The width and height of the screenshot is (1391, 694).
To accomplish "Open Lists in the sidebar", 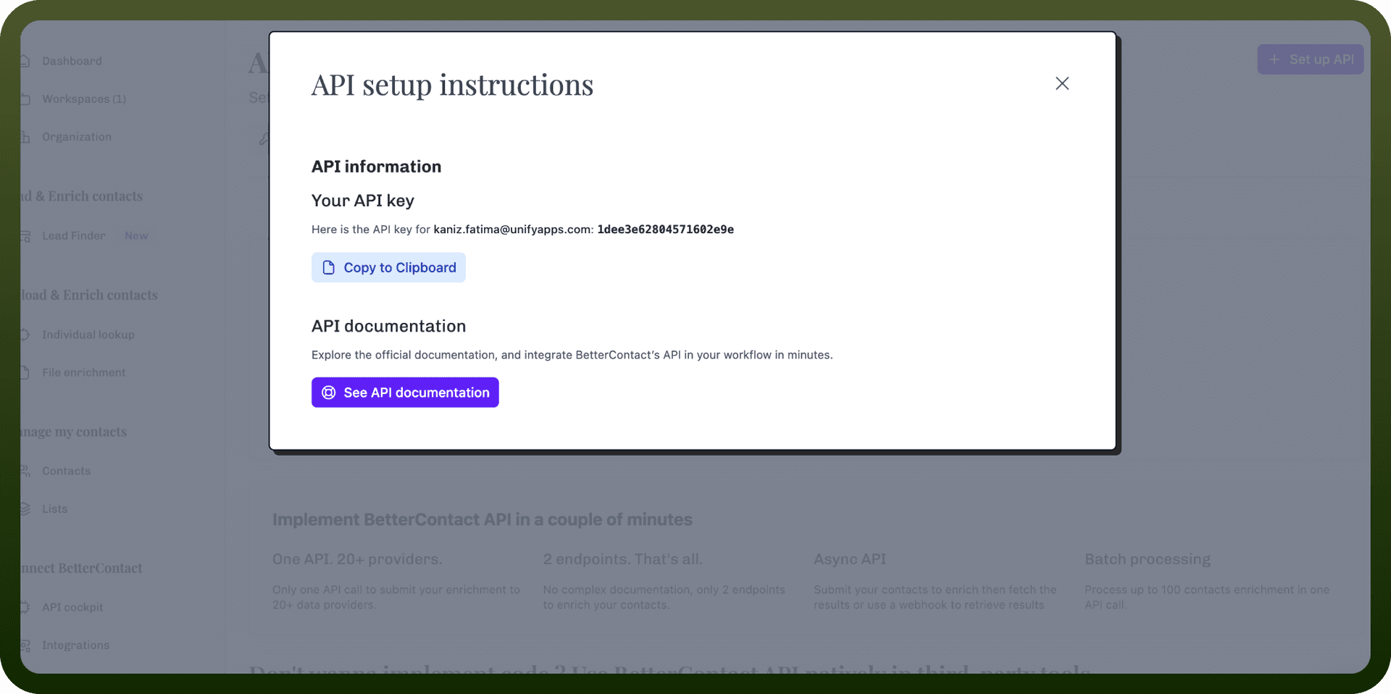I will pos(55,509).
